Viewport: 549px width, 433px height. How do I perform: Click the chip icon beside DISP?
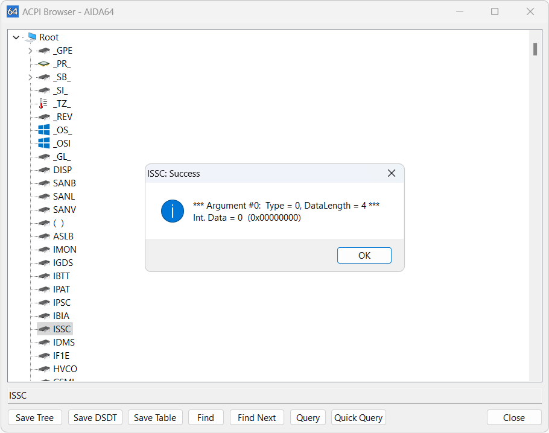coord(44,170)
